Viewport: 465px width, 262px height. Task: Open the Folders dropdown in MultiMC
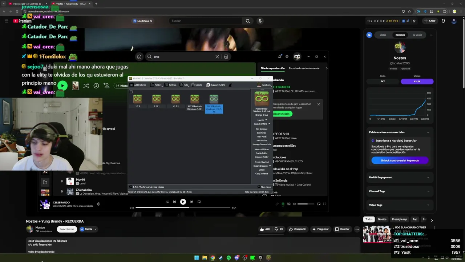pyautogui.click(x=156, y=85)
